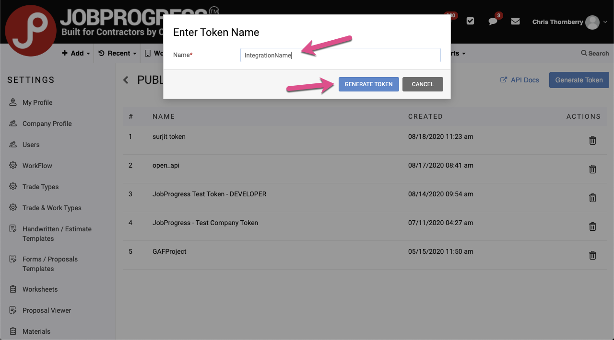Screen dimensions: 614x340
Task: Click the Trade & Work Types gear icon
Action: tap(13, 207)
